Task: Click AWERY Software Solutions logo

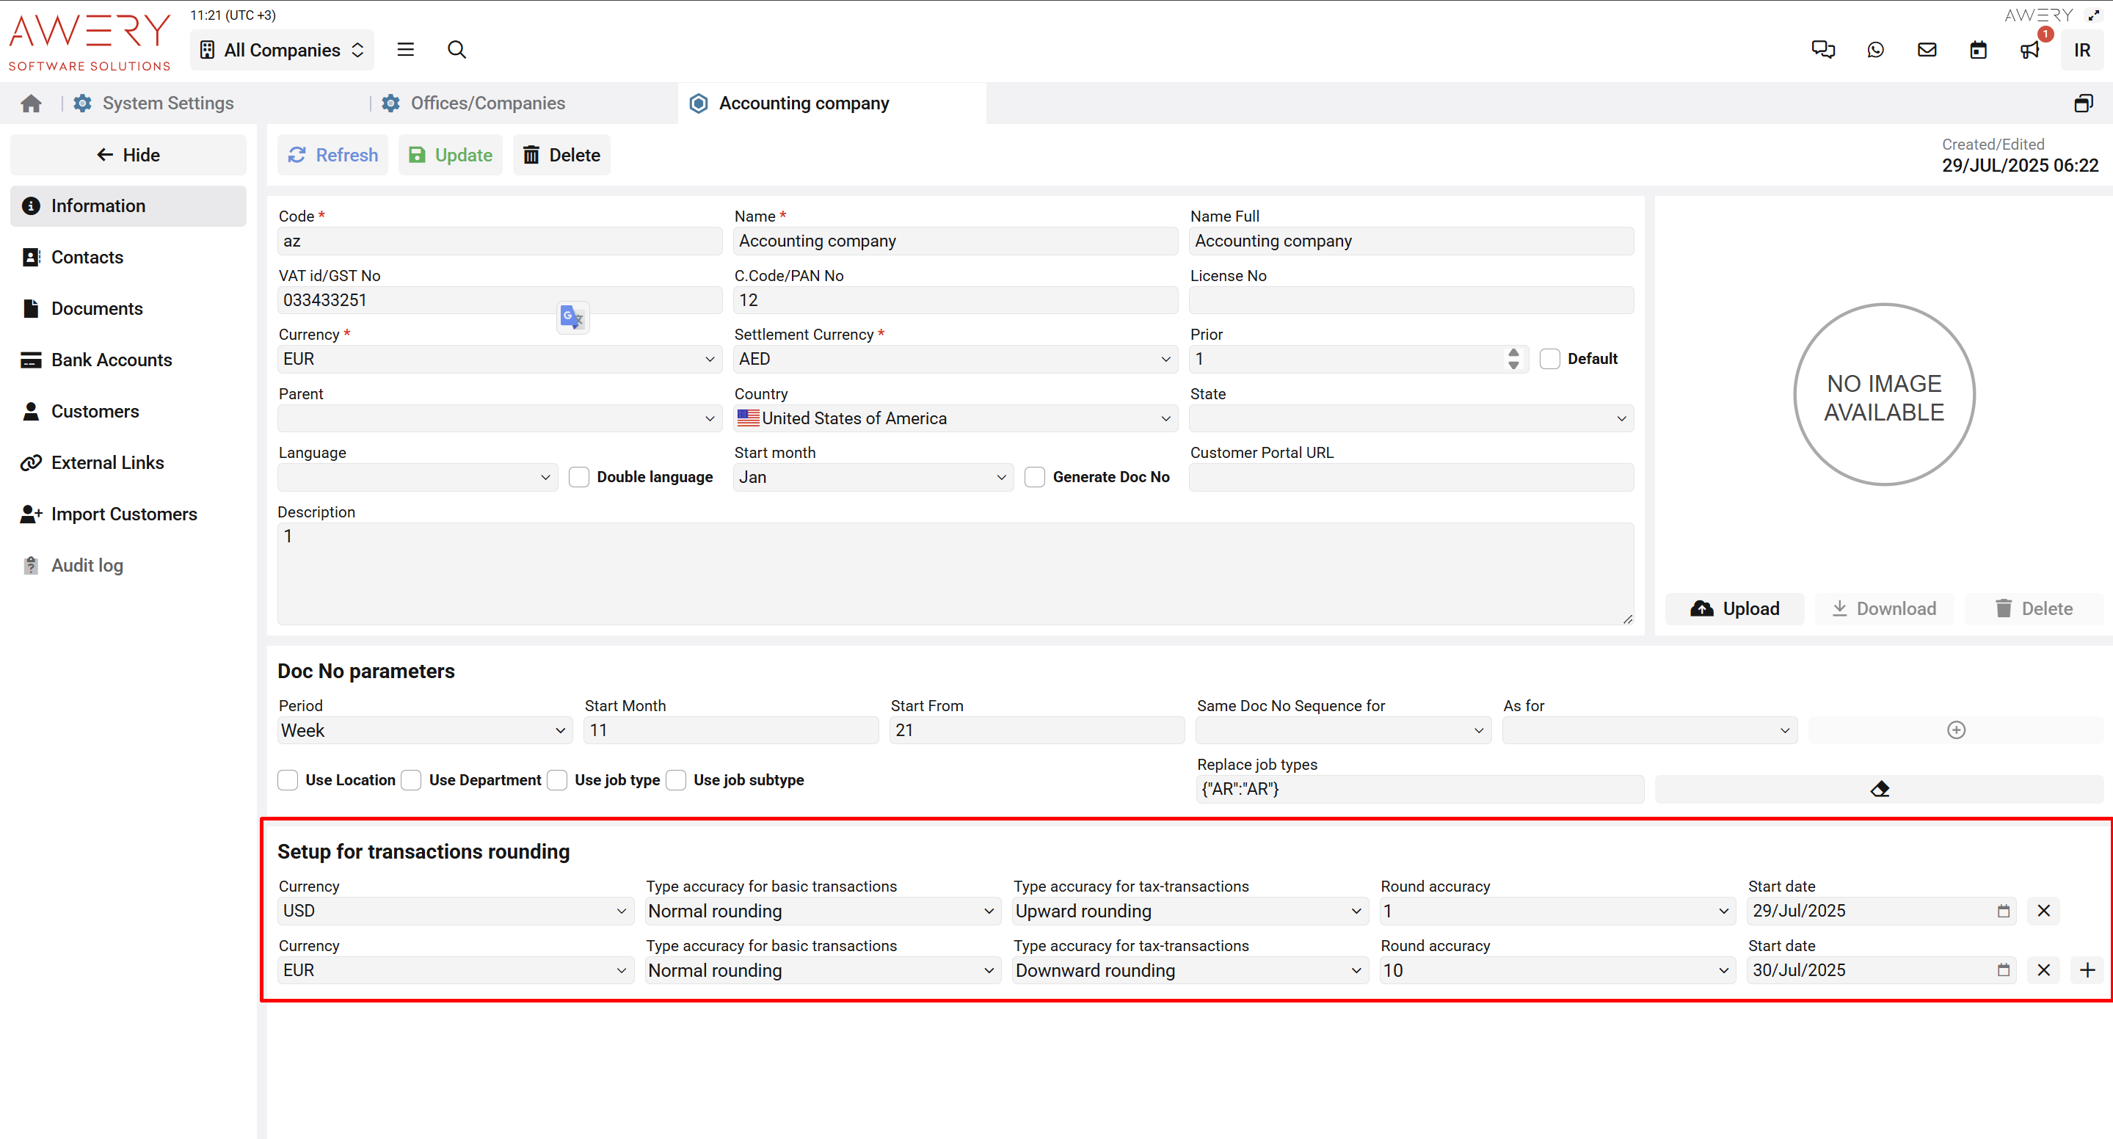Action: click(x=90, y=42)
